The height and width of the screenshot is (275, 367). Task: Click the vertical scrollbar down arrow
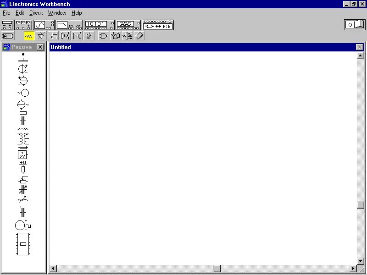[361, 261]
